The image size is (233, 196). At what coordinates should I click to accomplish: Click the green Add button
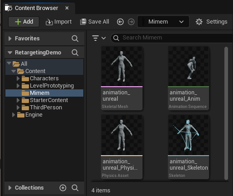24,22
